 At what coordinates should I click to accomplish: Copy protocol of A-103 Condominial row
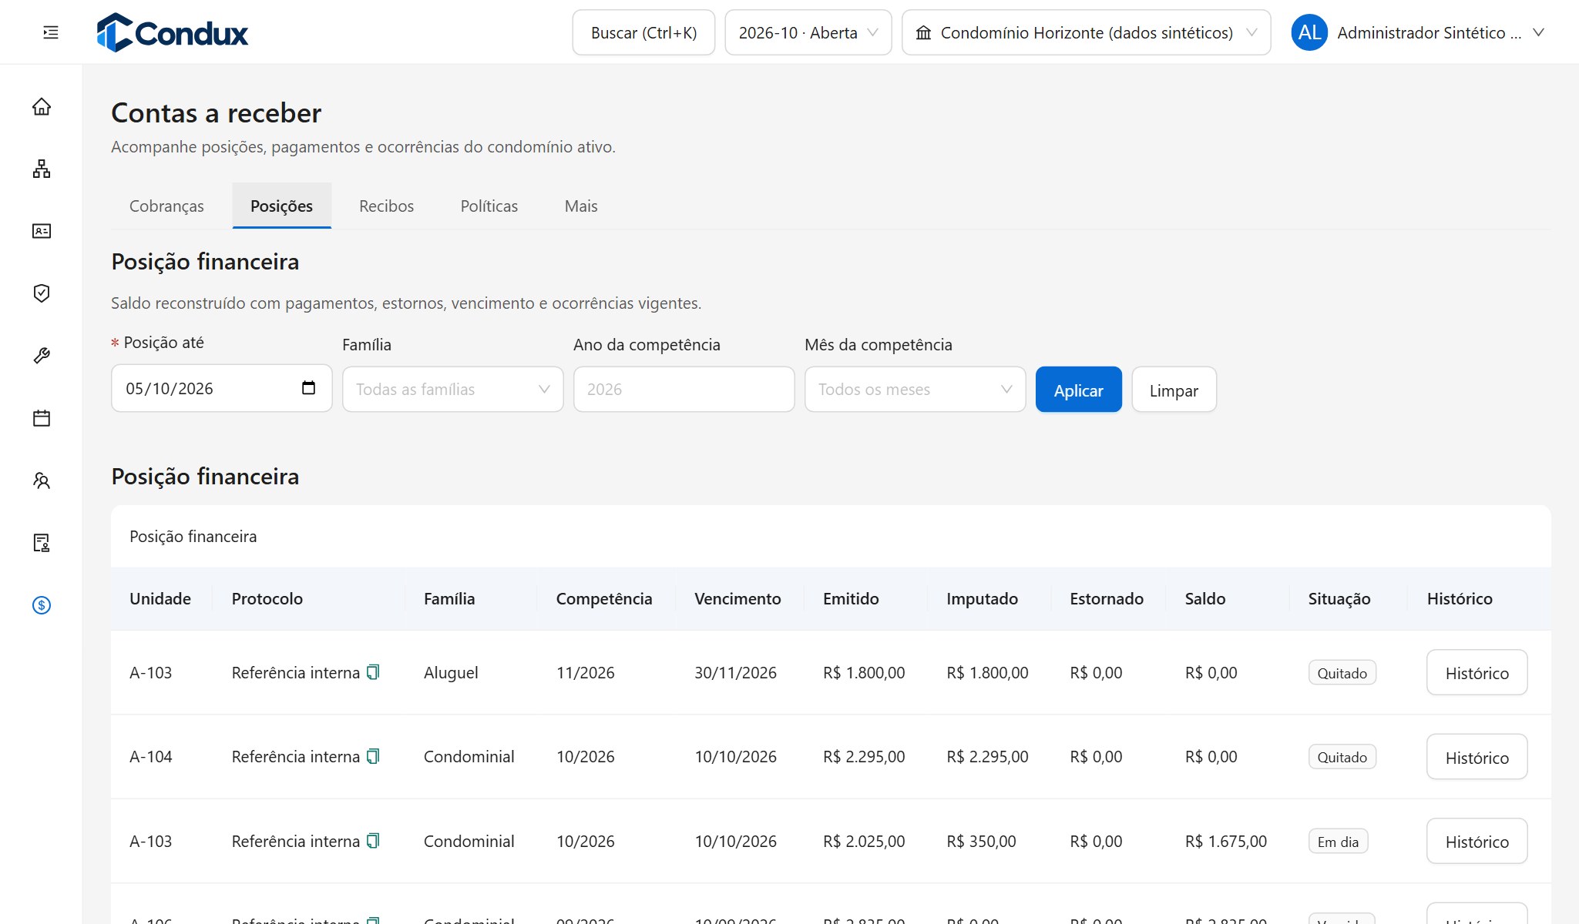coord(373,841)
